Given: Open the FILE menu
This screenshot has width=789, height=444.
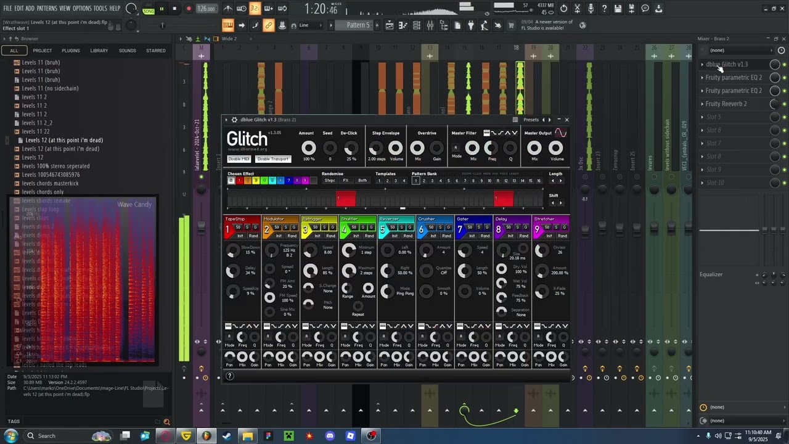Looking at the screenshot, I should pyautogui.click(x=8, y=9).
